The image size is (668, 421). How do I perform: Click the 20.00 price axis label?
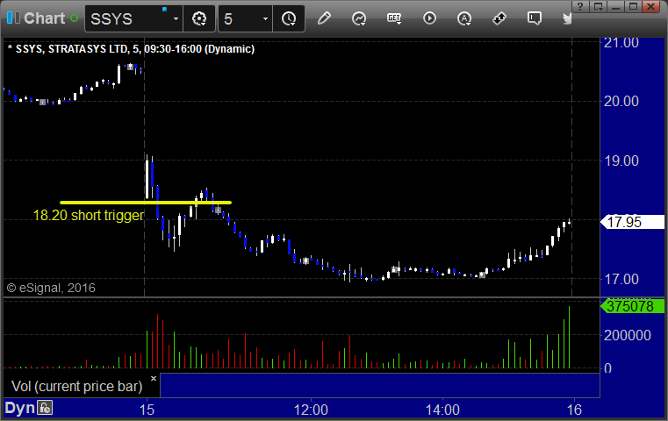click(x=621, y=102)
